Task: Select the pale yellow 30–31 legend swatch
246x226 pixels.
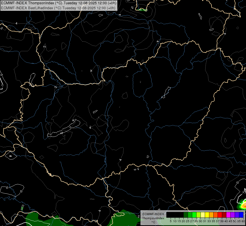Action: (x=203, y=215)
